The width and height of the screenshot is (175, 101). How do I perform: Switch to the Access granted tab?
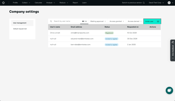pyautogui.click(x=117, y=21)
